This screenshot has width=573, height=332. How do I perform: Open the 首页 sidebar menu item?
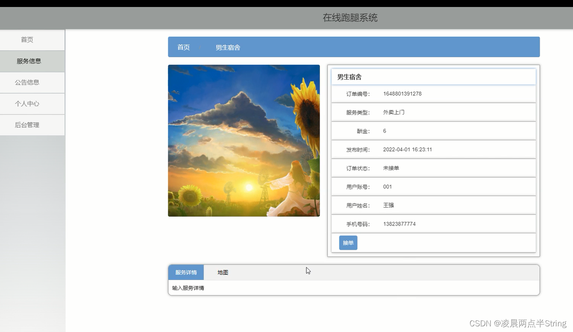(32, 40)
